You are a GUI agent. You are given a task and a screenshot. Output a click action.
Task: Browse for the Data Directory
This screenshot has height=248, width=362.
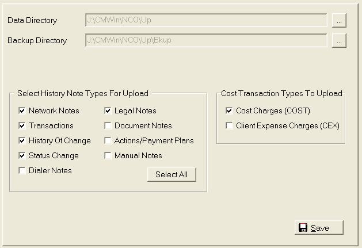pyautogui.click(x=339, y=20)
